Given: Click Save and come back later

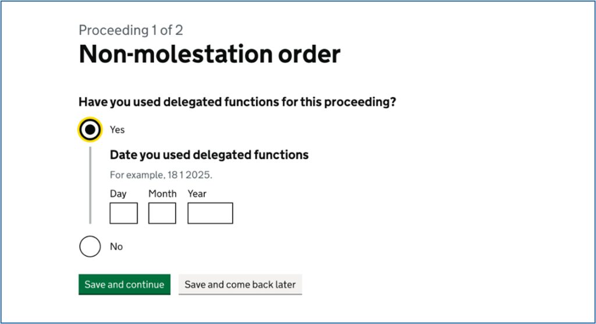Looking at the screenshot, I should [240, 284].
